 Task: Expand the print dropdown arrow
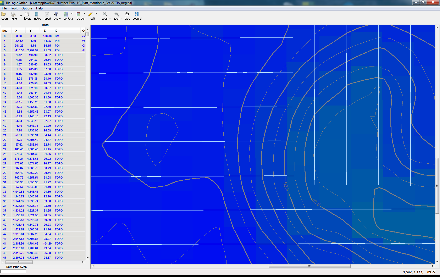[x=21, y=16]
